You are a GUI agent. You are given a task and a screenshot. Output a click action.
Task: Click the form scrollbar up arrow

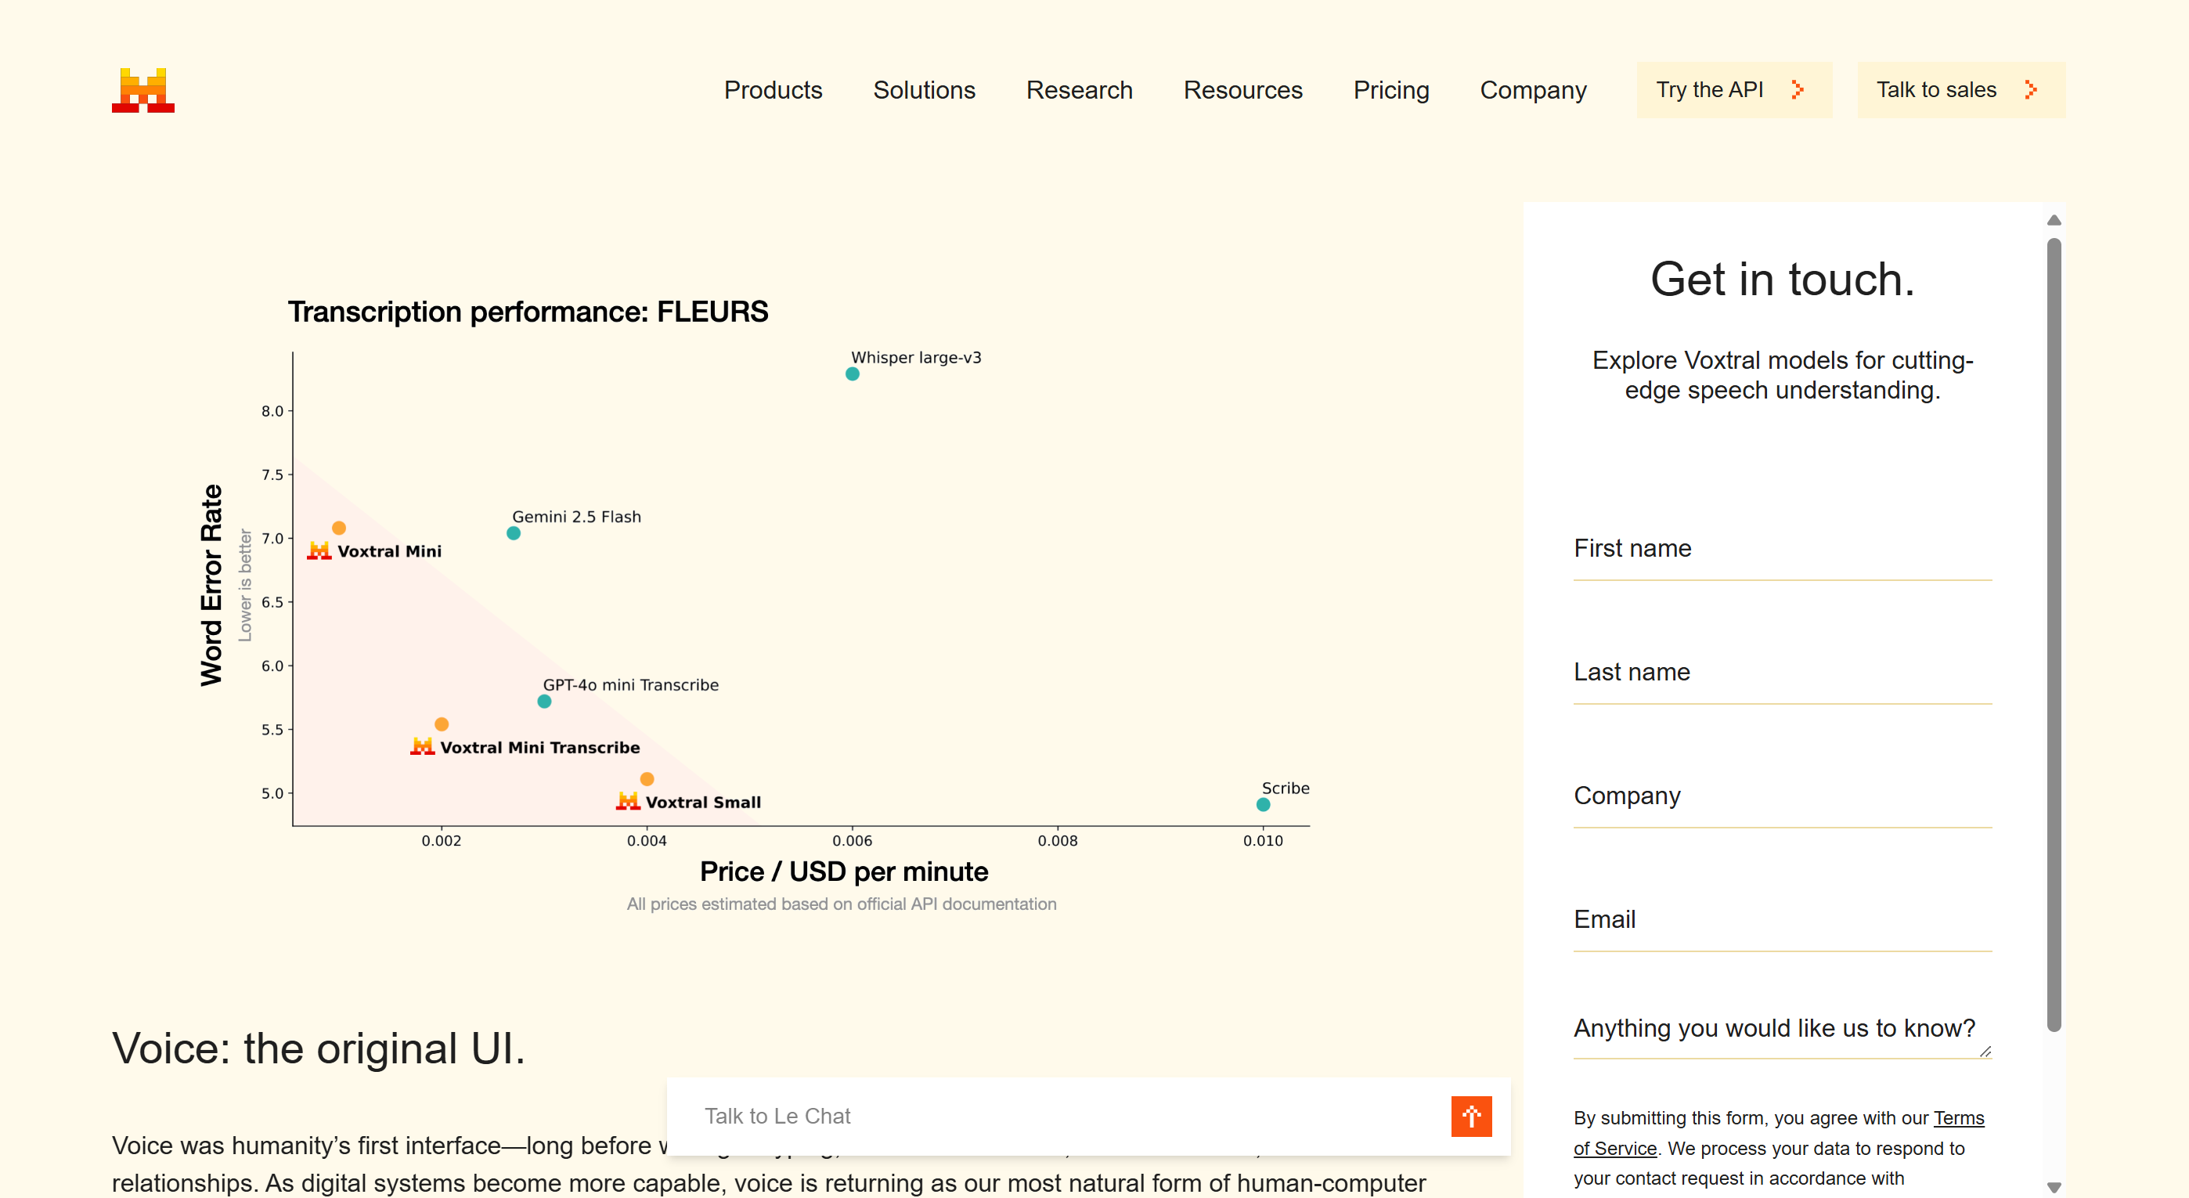coord(2054,221)
